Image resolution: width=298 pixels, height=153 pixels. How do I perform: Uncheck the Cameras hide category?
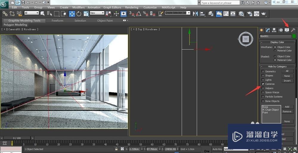[263, 84]
